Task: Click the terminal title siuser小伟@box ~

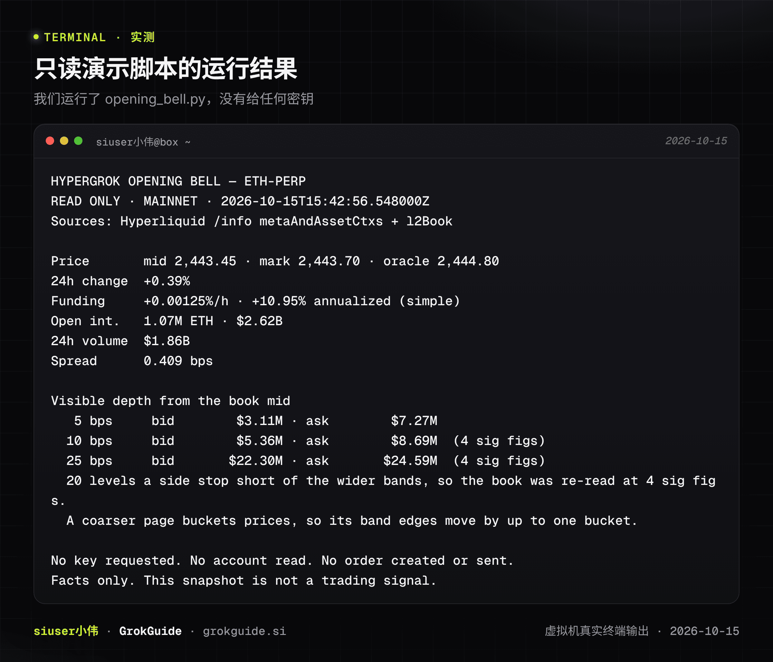Action: tap(143, 142)
